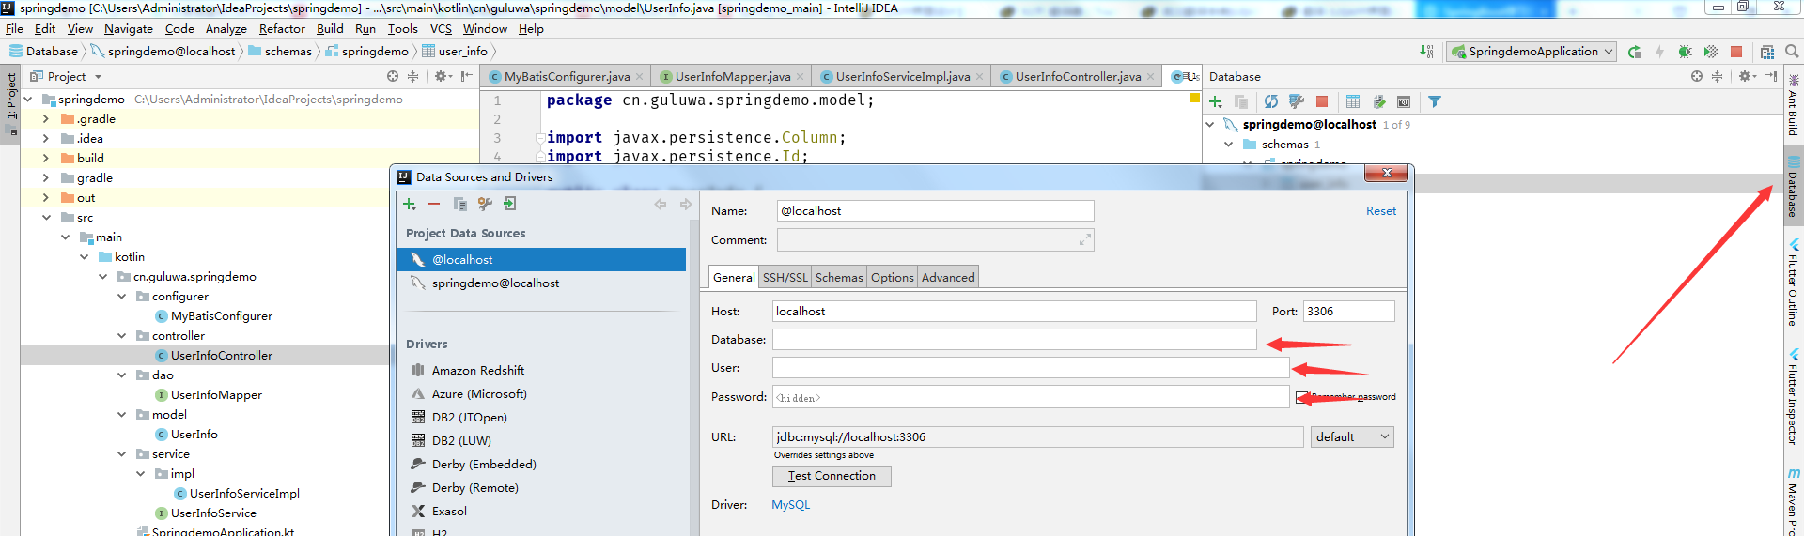Collapse the schemas node in the Database panel
The image size is (1804, 536).
click(x=1229, y=145)
